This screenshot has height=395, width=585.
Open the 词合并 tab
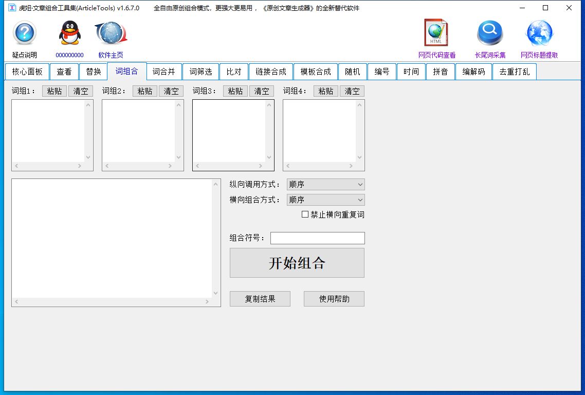click(164, 71)
